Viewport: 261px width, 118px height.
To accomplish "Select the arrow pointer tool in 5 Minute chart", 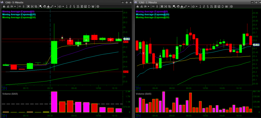I will [x=41, y=6].
